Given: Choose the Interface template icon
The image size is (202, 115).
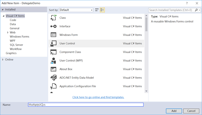Looking at the screenshot, I should (x=53, y=26).
